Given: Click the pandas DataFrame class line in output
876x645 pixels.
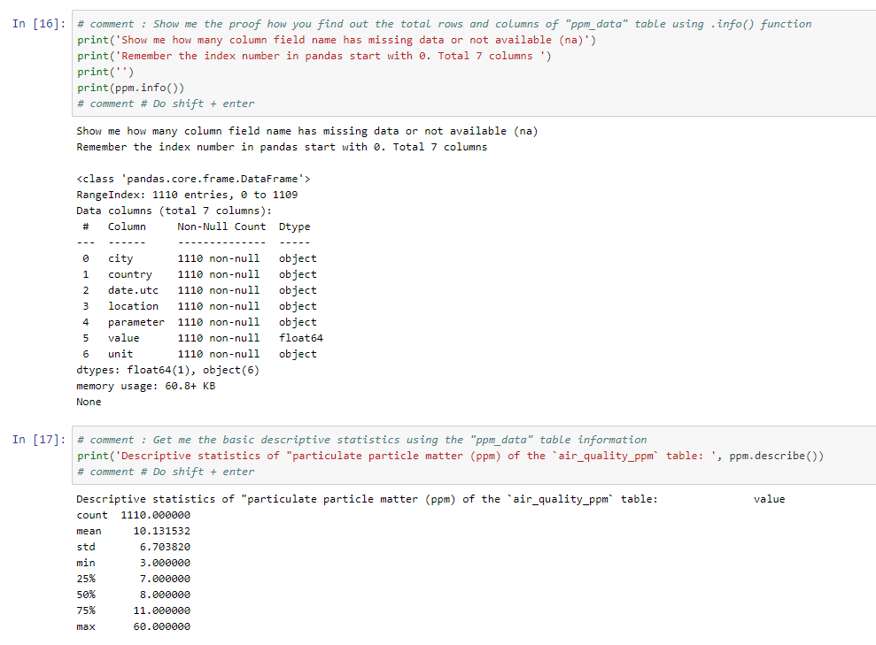Looking at the screenshot, I should pyautogui.click(x=194, y=179).
